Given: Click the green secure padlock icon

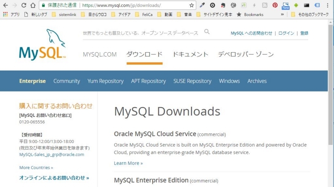Looking at the screenshot, I should pyautogui.click(x=43, y=5).
